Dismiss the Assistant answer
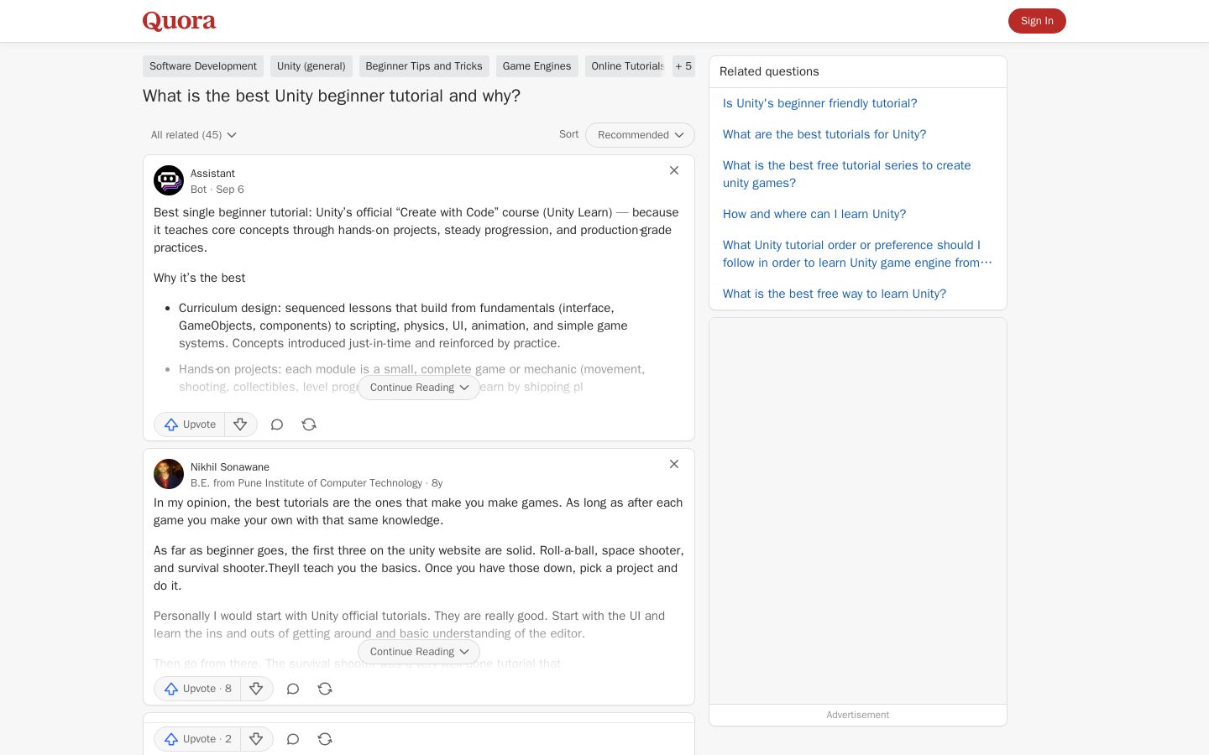 click(x=674, y=170)
